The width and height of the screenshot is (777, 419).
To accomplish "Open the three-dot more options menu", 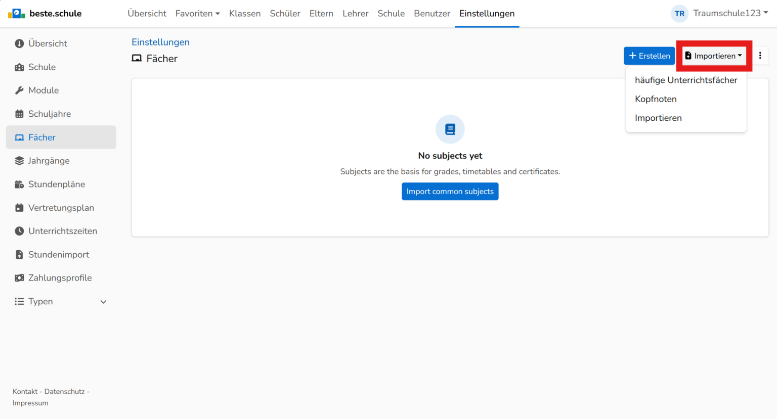I will tap(760, 56).
